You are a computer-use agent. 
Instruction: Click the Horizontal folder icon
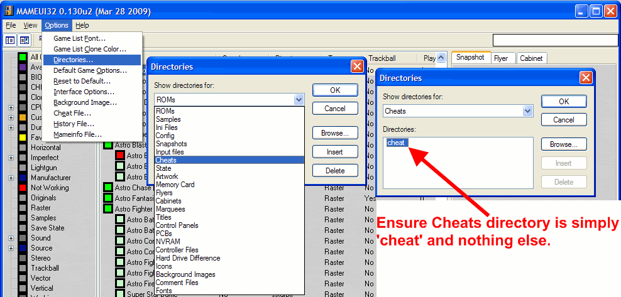pos(23,148)
